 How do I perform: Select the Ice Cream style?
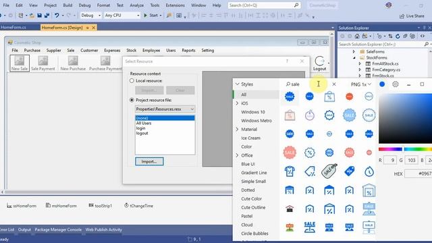[x=250, y=138]
